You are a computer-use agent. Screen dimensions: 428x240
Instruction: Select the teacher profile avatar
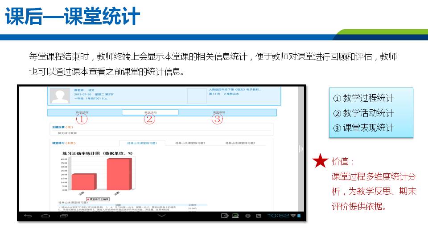point(60,96)
